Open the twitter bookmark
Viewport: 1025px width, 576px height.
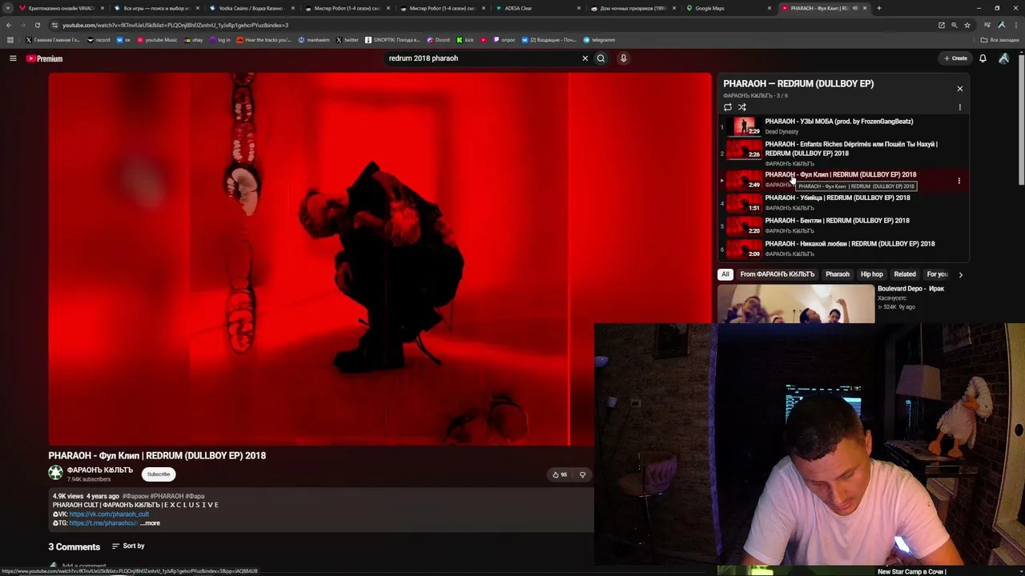(348, 40)
